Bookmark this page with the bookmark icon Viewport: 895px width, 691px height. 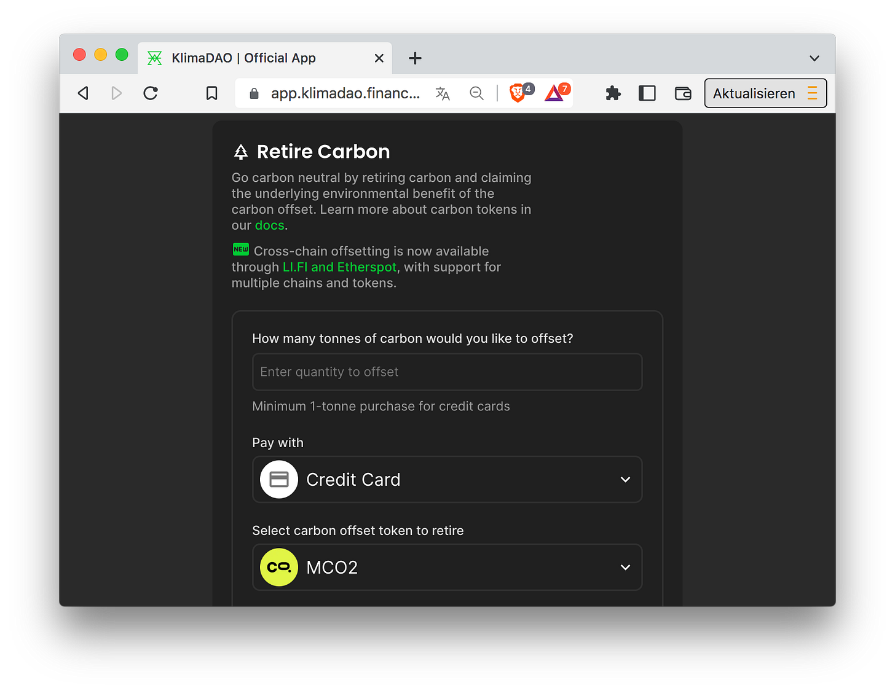[211, 93]
